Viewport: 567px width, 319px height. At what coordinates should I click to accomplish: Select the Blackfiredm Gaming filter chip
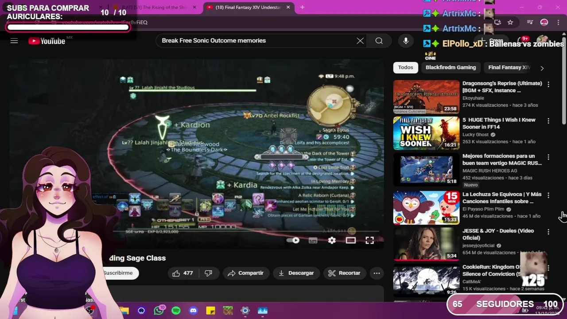(x=450, y=67)
